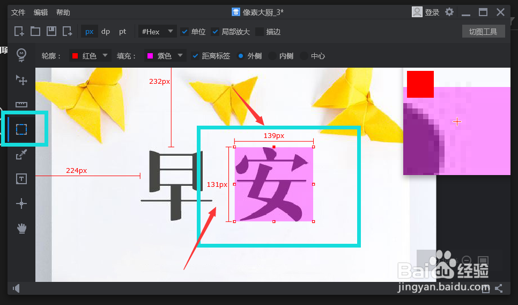Toggle the 距离标签 checkbox

195,56
